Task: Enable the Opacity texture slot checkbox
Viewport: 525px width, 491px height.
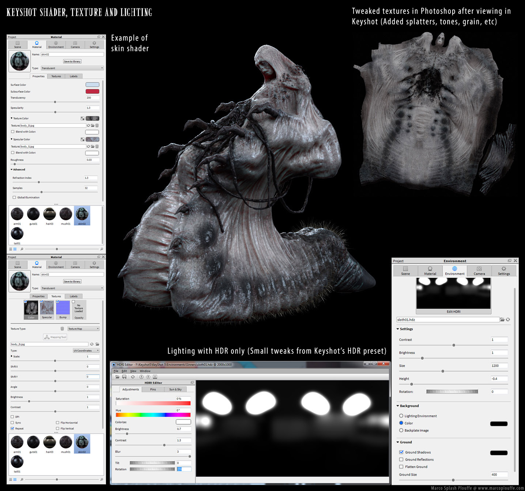Action: tap(73, 301)
